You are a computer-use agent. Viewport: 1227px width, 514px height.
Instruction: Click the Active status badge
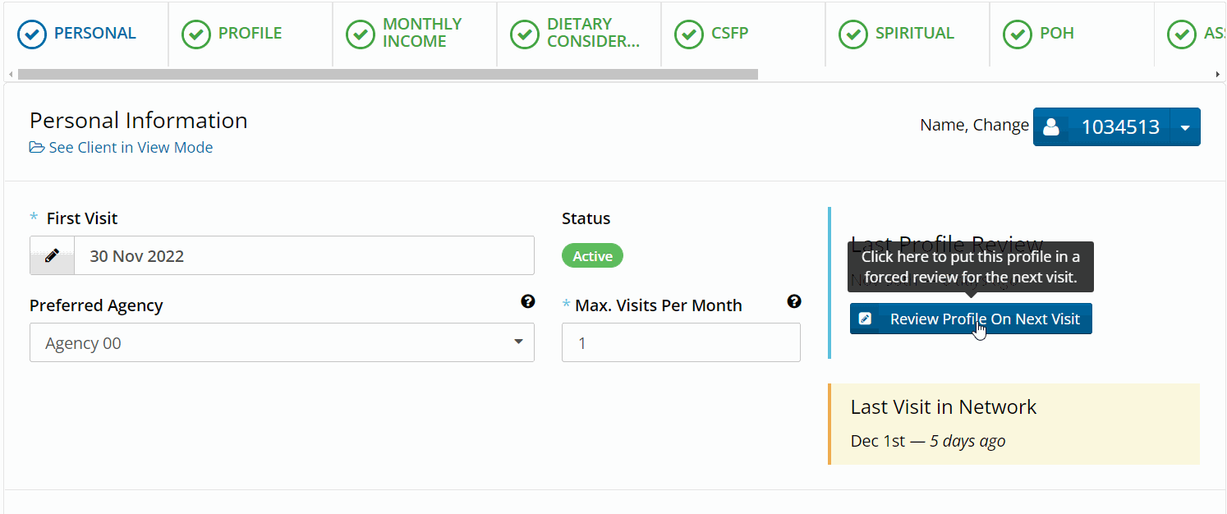click(x=592, y=255)
